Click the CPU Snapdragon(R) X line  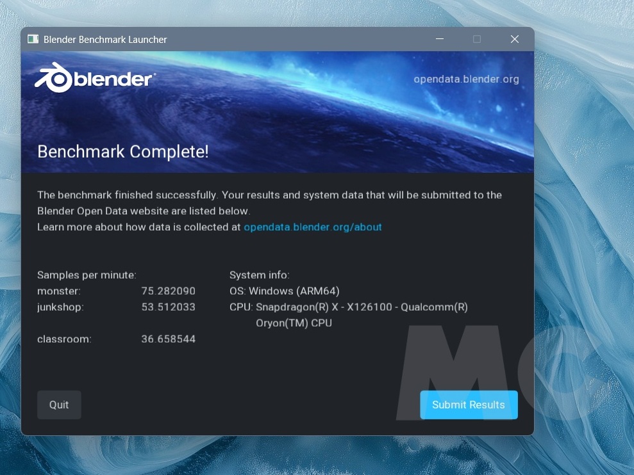tap(349, 307)
